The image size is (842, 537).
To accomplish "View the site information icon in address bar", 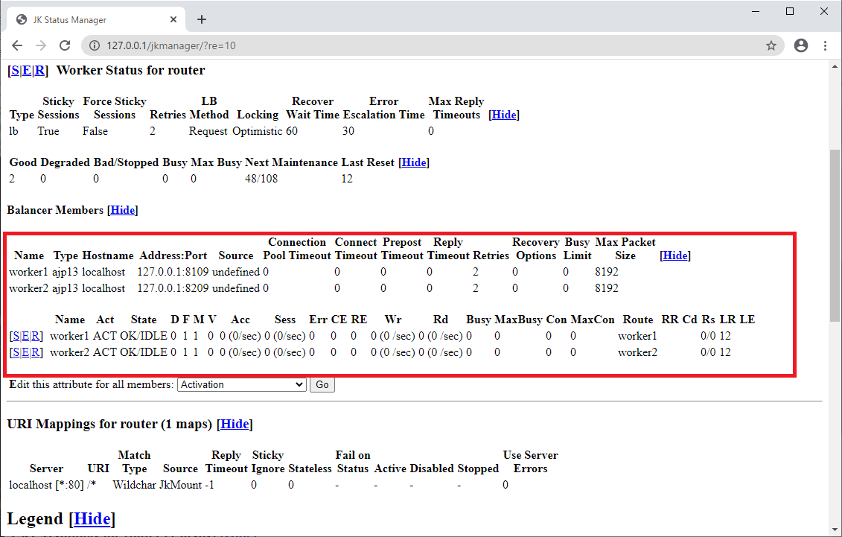I will pyautogui.click(x=95, y=45).
